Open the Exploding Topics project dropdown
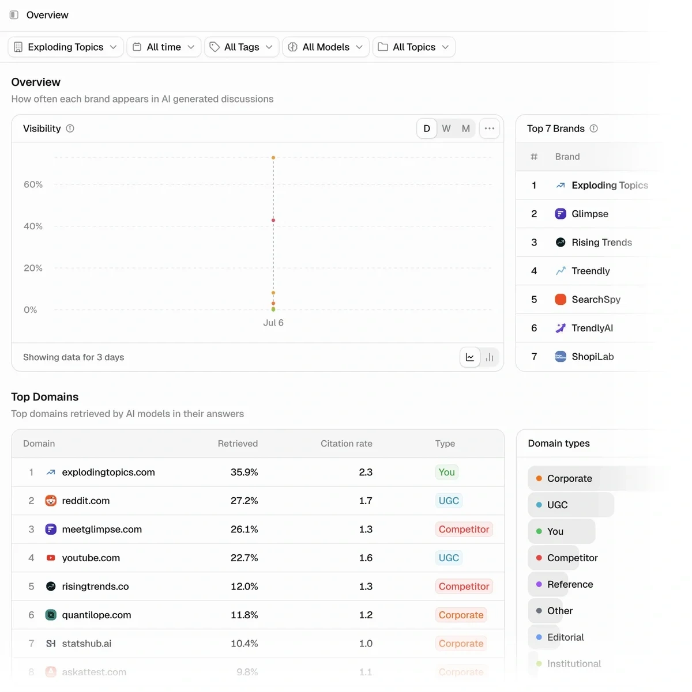 pyautogui.click(x=66, y=47)
